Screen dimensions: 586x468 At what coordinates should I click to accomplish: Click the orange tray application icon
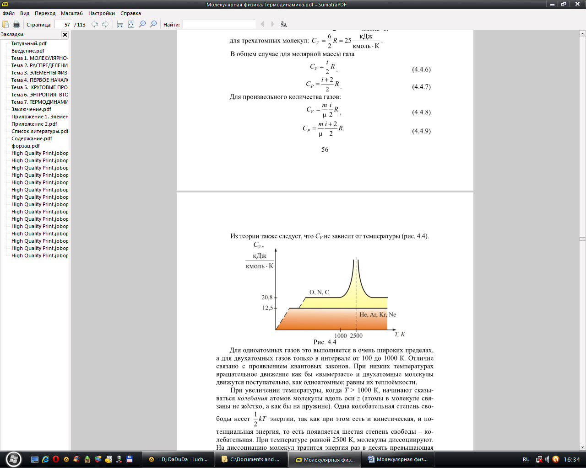(556, 459)
